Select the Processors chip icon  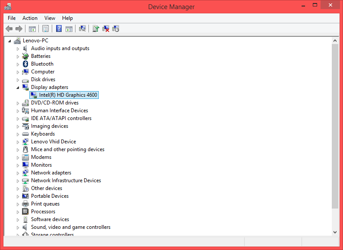25,212
